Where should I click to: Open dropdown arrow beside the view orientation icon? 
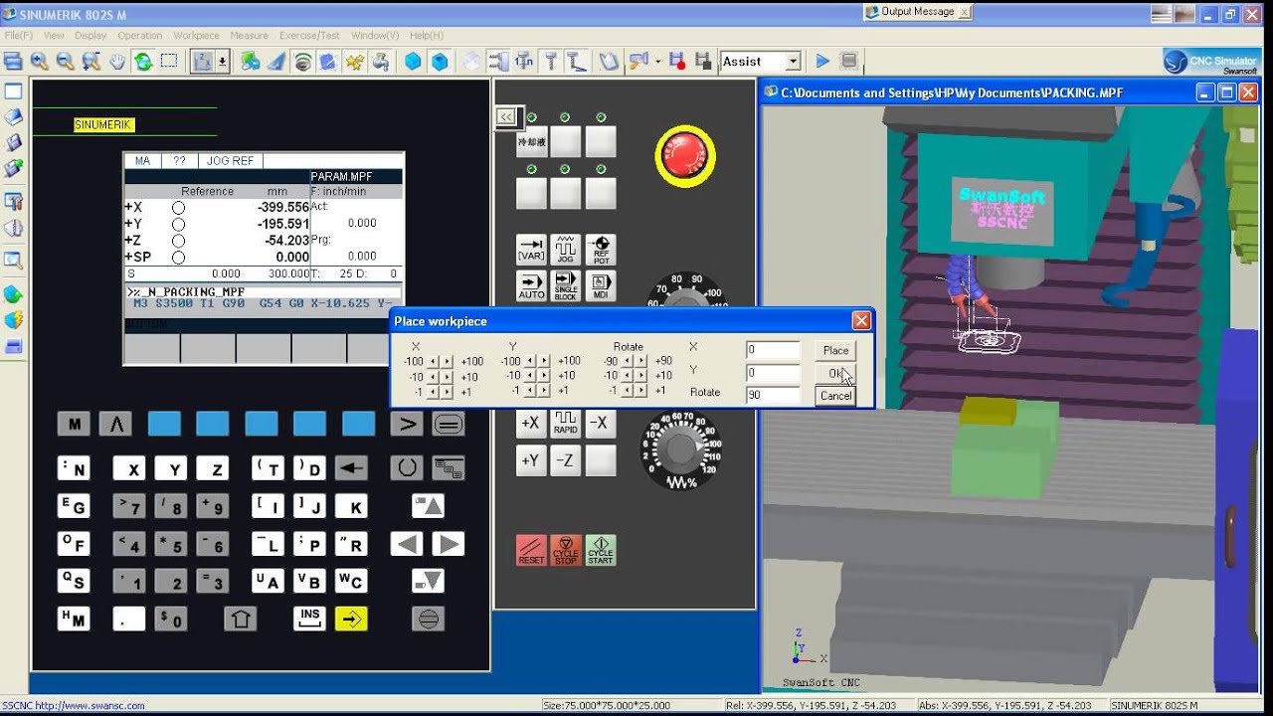click(x=222, y=62)
